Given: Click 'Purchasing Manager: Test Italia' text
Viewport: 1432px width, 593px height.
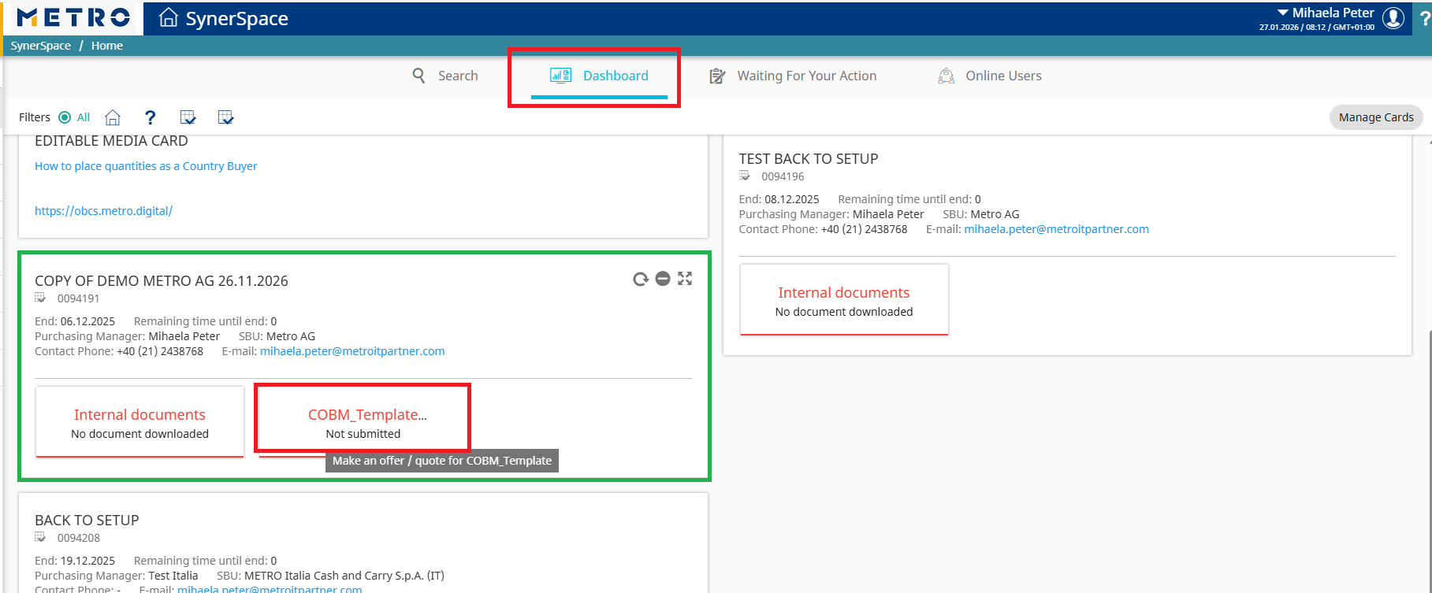Looking at the screenshot, I should click(x=117, y=576).
